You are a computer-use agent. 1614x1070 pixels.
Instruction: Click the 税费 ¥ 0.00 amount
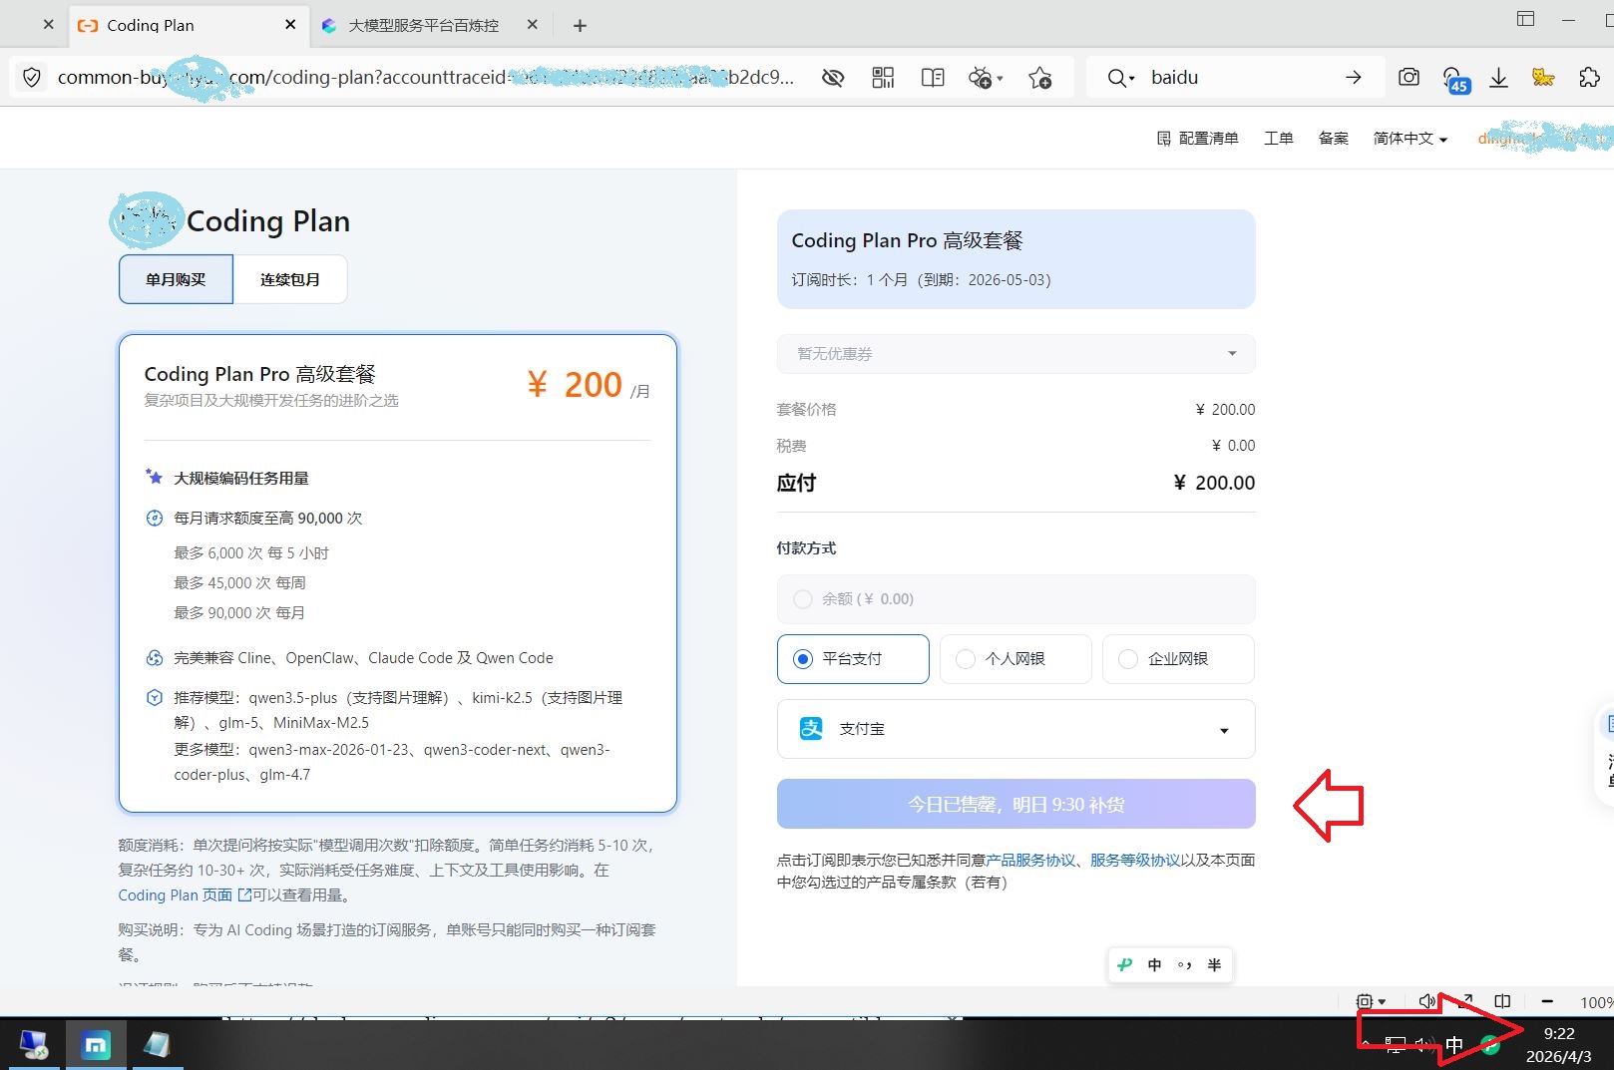pyautogui.click(x=1233, y=446)
